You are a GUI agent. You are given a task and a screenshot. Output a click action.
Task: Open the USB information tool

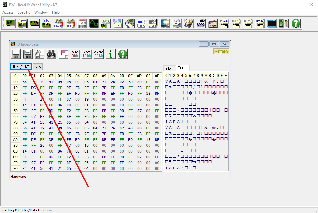(201, 23)
